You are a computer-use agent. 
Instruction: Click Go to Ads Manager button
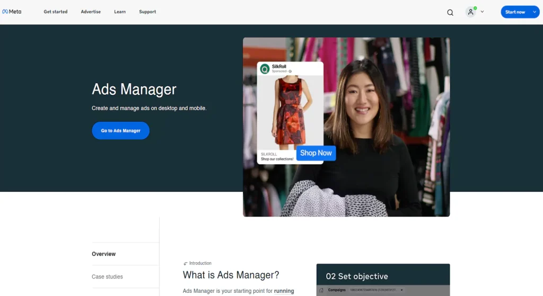pos(120,131)
